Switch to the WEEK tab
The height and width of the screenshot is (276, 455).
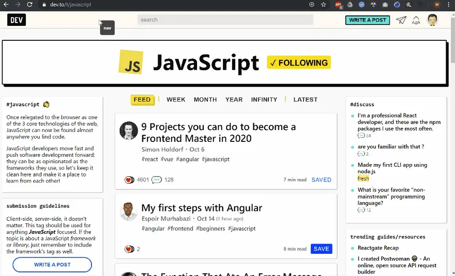tap(176, 100)
